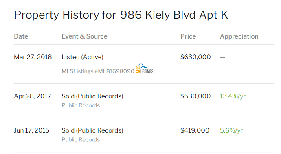Click the Date column header

point(21,36)
